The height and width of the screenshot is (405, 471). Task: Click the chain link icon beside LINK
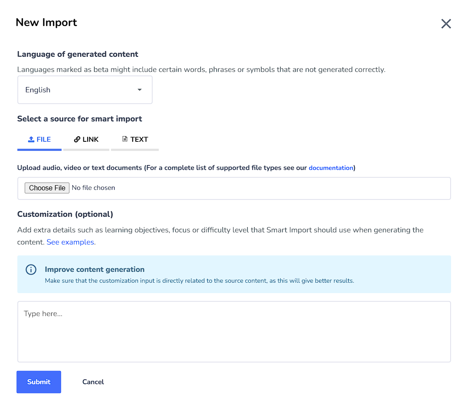point(77,139)
